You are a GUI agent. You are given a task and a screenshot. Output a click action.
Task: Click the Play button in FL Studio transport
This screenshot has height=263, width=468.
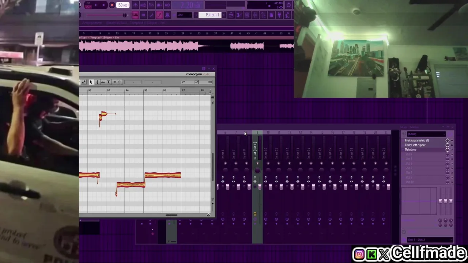[96, 5]
